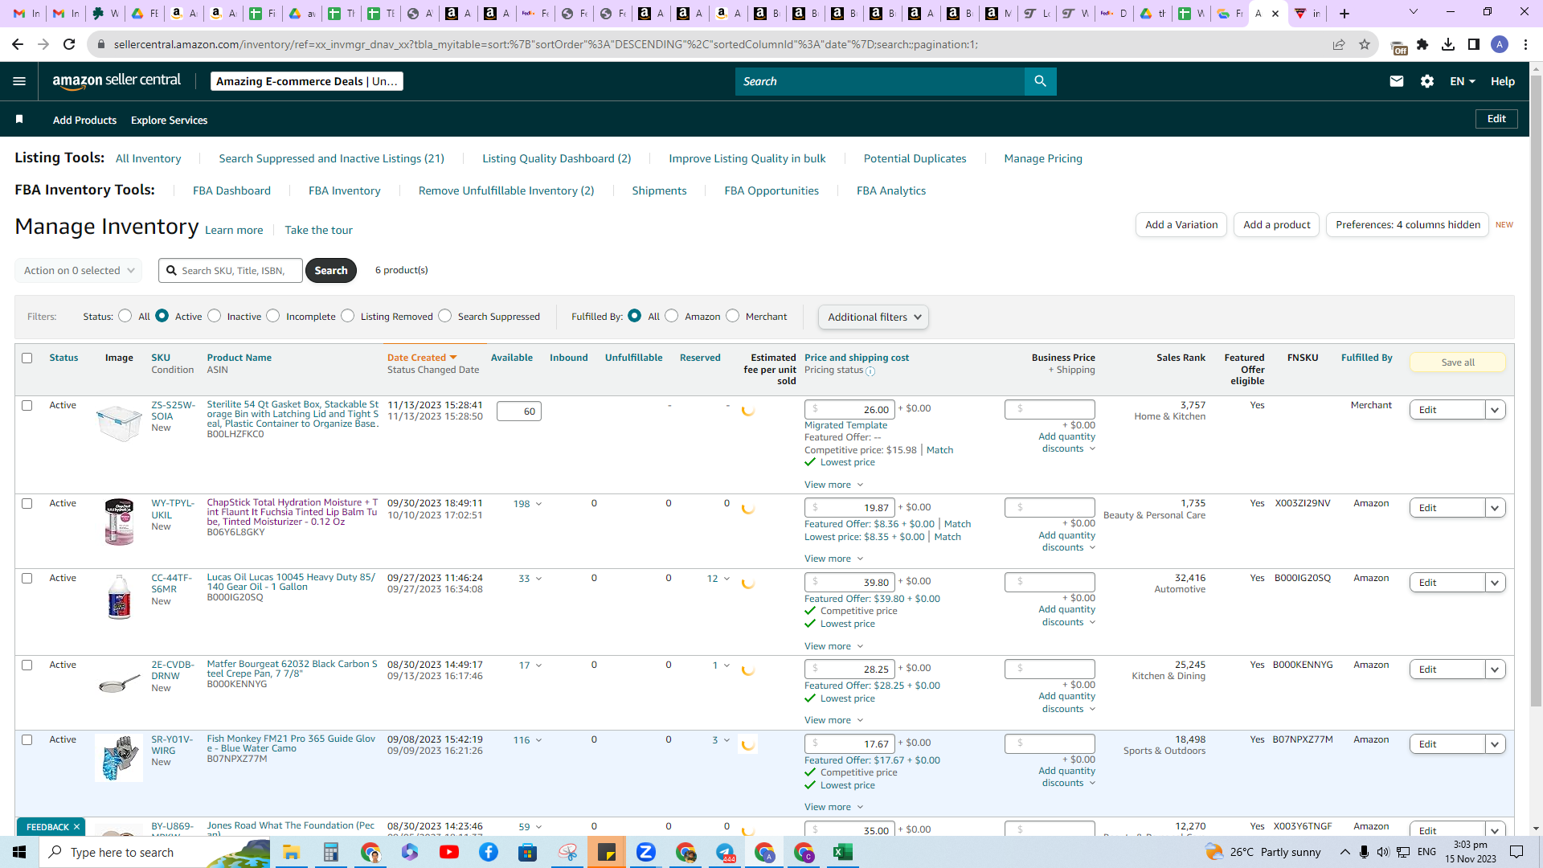Open the EN language dropdown
Viewport: 1543px width, 868px height.
point(1463,81)
